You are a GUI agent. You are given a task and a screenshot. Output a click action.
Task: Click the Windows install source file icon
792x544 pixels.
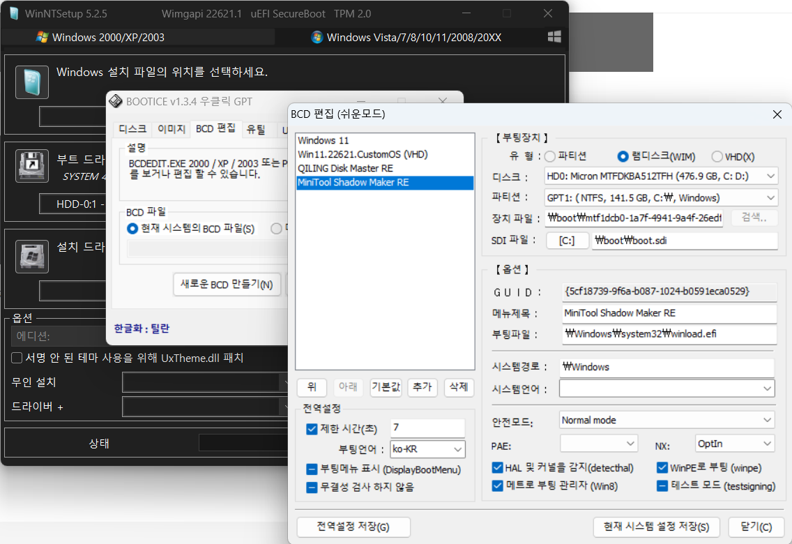click(32, 82)
